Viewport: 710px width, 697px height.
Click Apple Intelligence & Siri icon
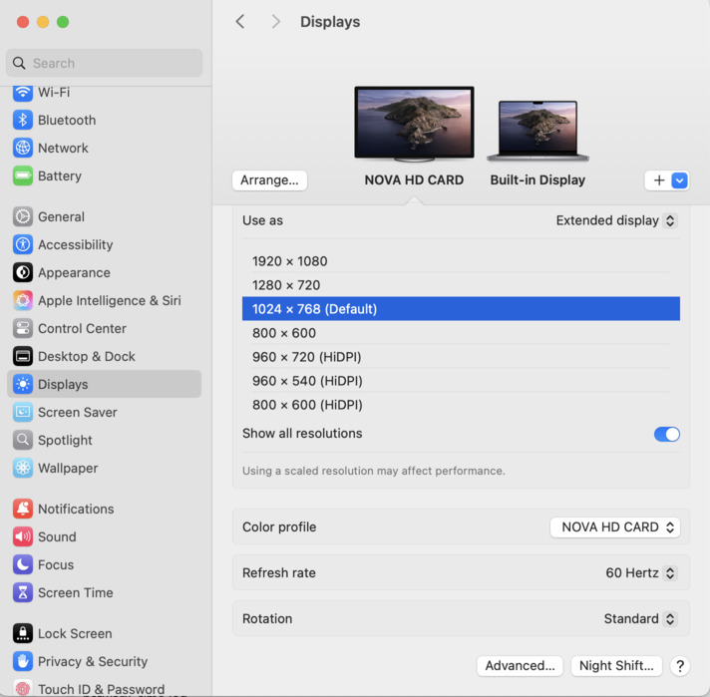23,300
